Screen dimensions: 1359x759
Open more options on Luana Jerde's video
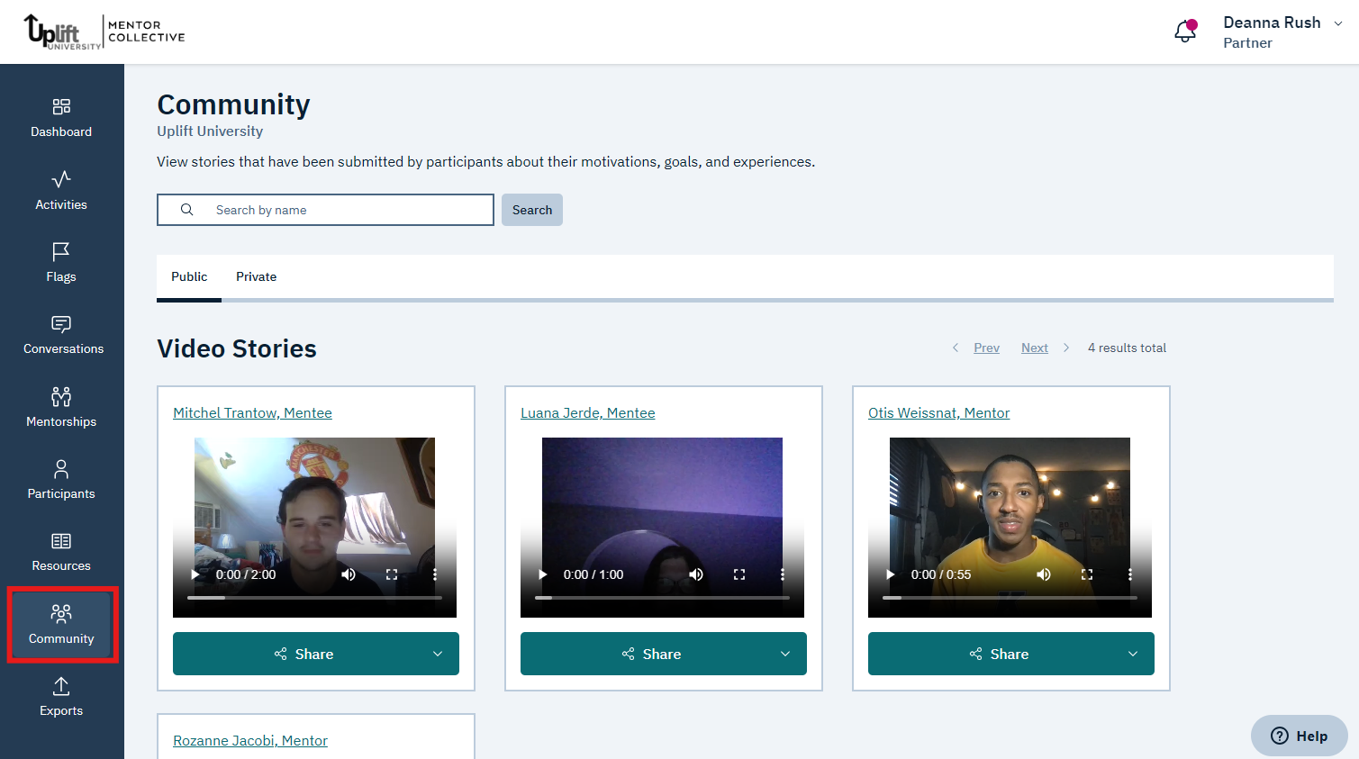783,574
